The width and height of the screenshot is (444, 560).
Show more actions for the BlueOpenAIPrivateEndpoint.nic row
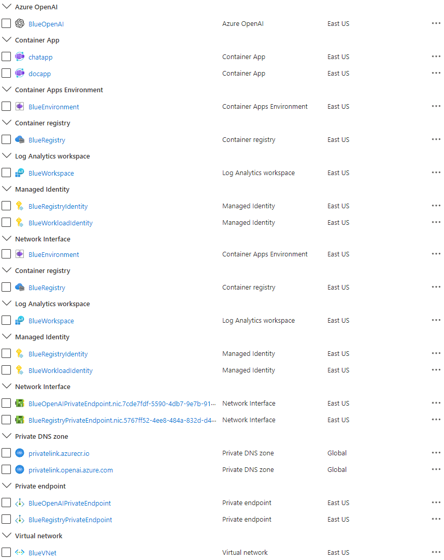tap(436, 403)
